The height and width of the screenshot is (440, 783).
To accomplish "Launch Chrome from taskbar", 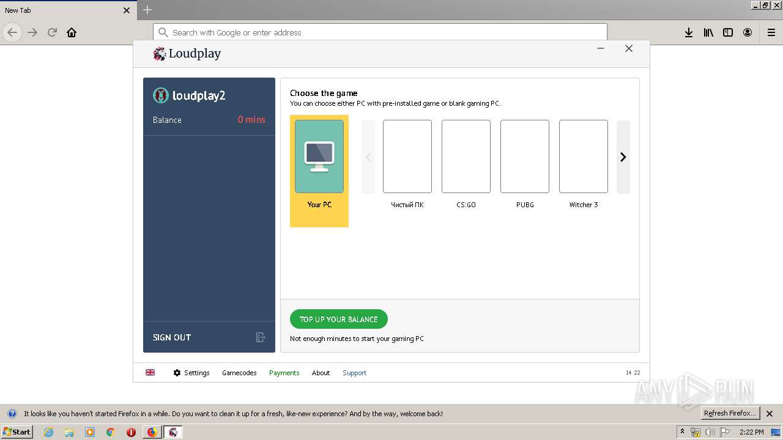I will pos(110,432).
